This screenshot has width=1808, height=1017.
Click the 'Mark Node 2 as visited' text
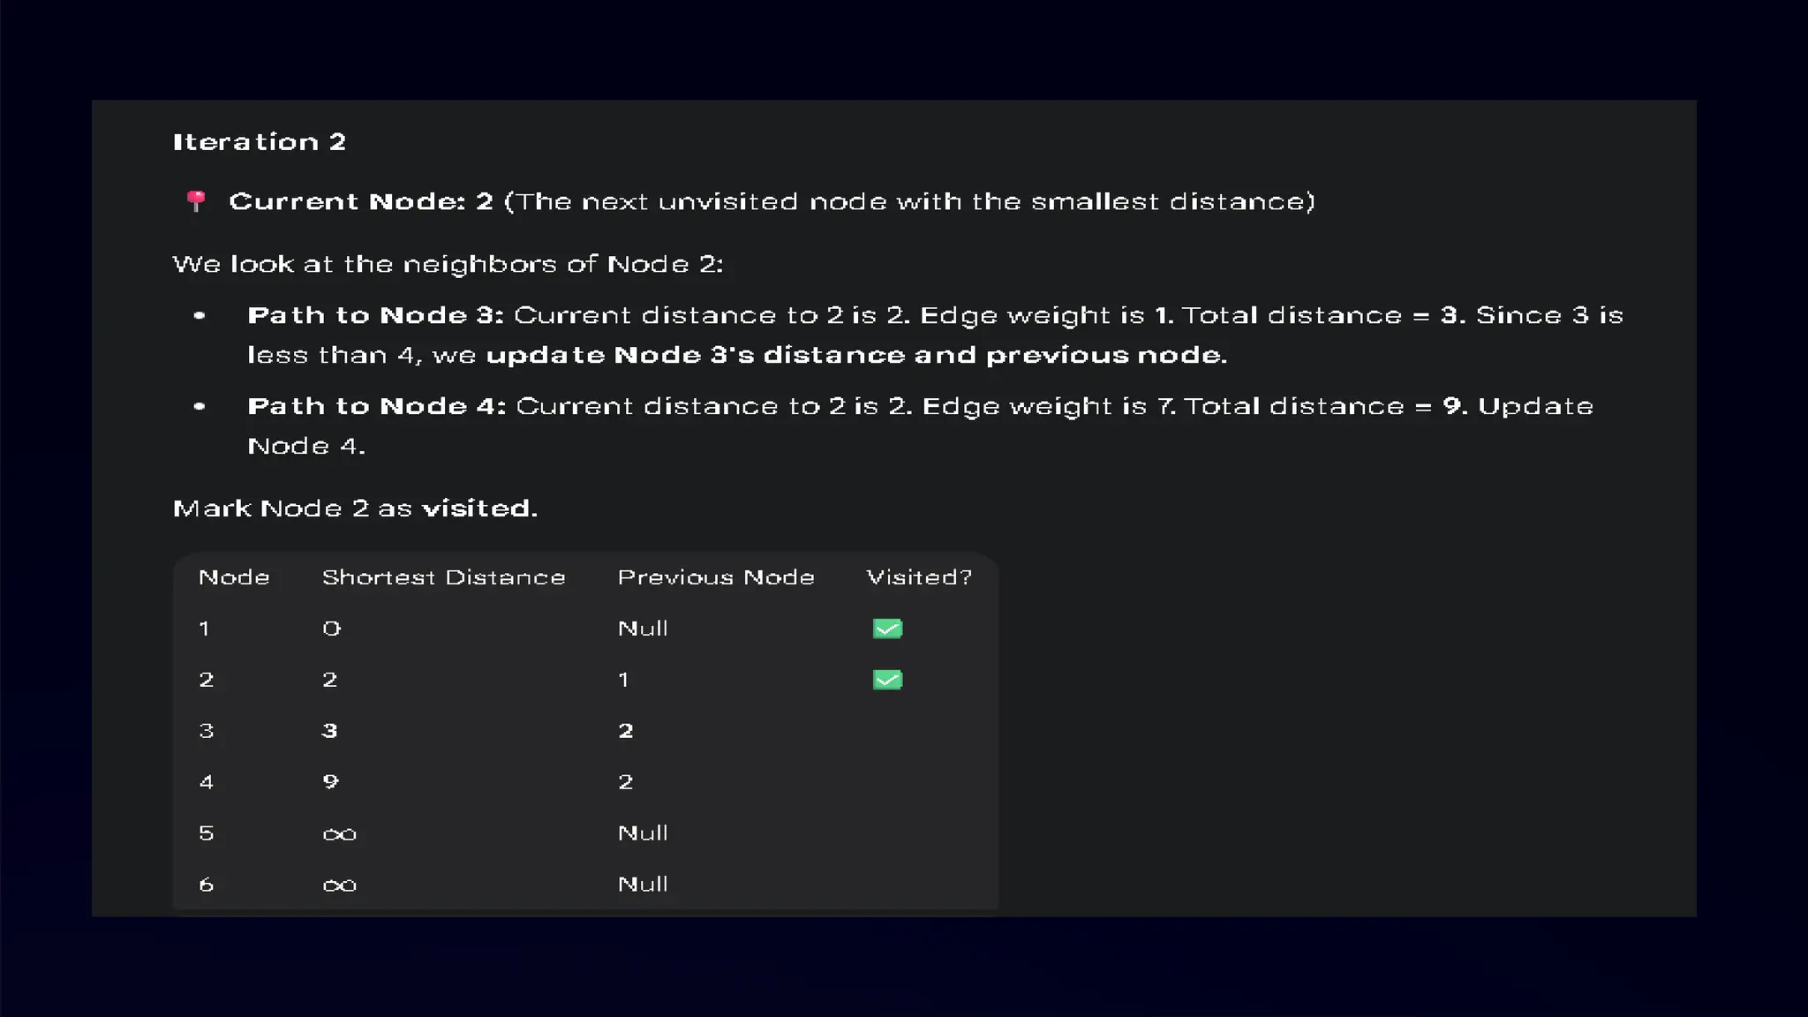click(x=355, y=508)
